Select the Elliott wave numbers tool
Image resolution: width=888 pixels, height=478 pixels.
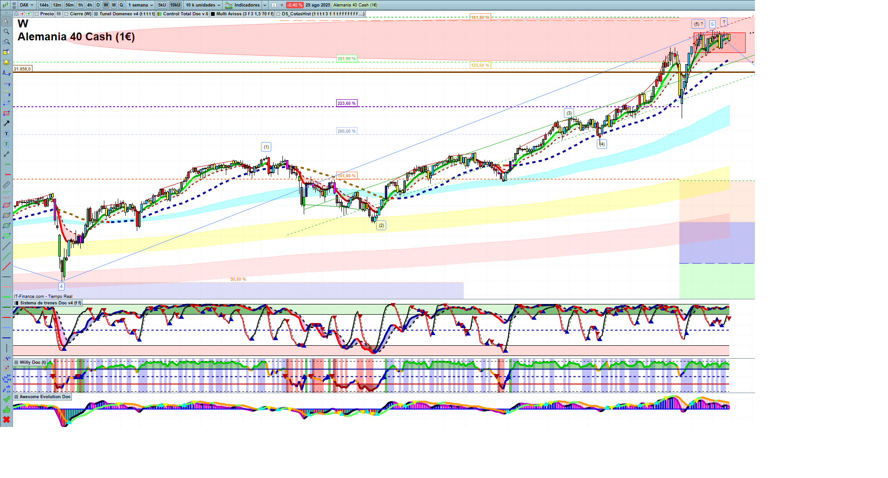click(6, 379)
